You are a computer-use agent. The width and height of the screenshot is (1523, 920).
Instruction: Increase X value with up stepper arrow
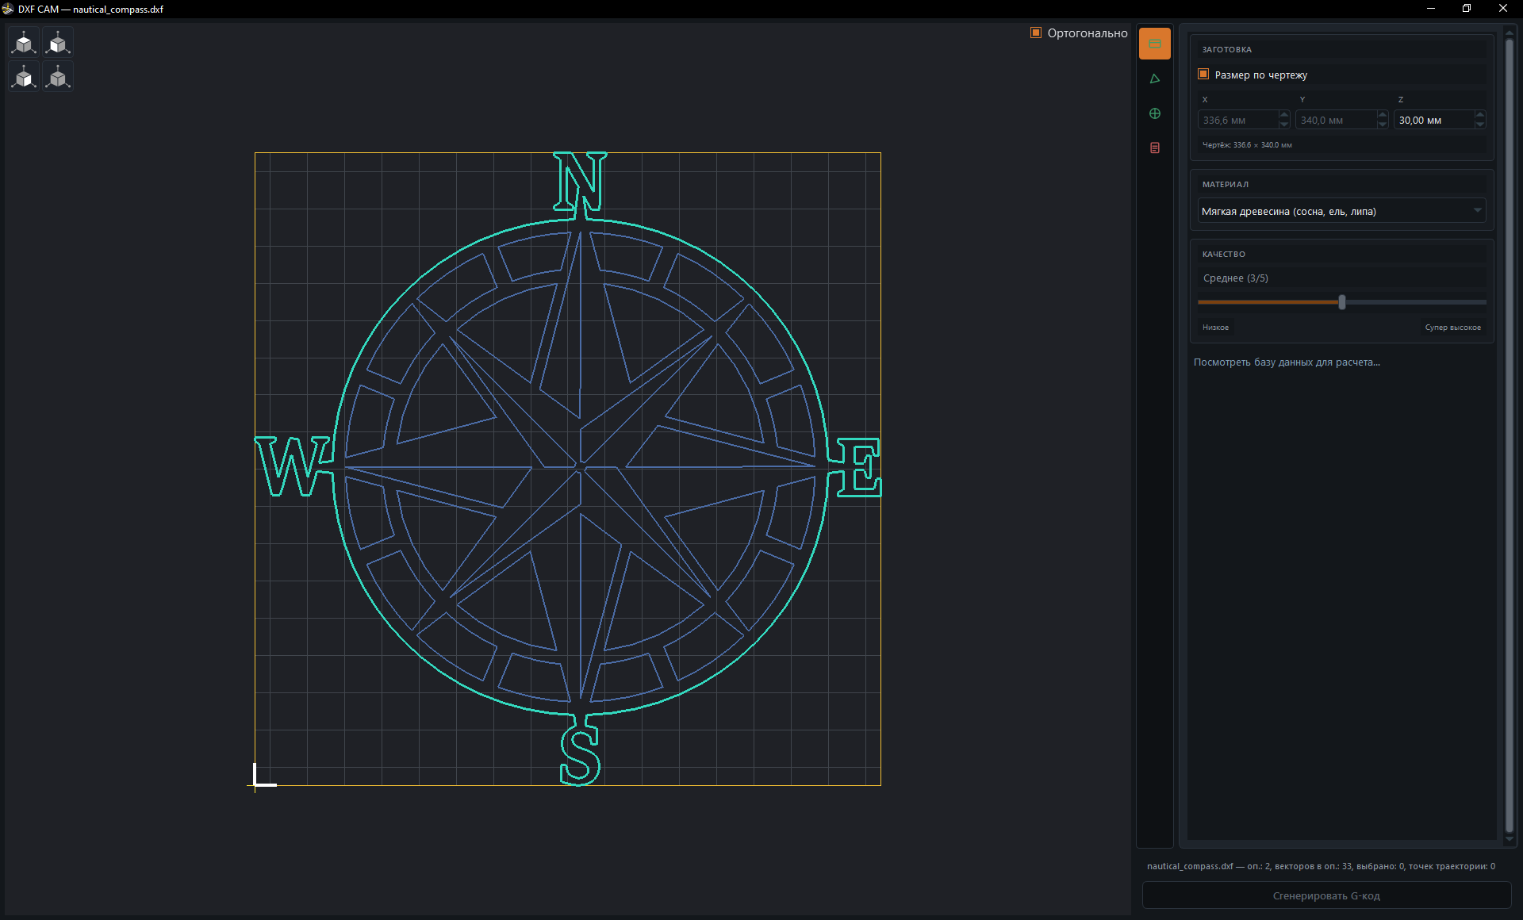pos(1284,115)
